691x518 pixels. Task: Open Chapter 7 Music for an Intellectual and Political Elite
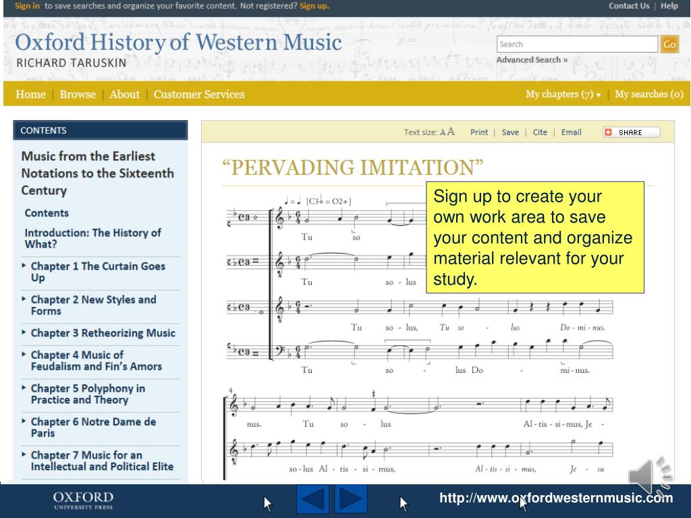tap(103, 461)
